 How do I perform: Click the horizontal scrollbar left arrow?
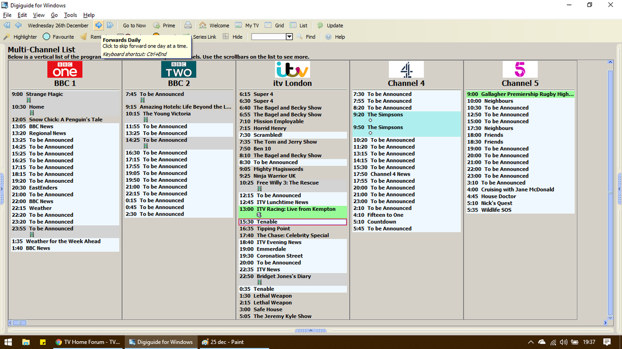coord(10,322)
